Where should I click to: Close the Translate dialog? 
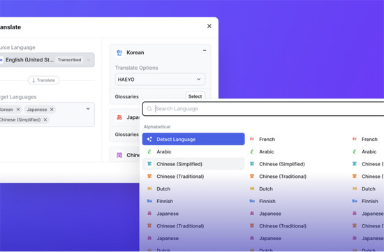tap(209, 27)
